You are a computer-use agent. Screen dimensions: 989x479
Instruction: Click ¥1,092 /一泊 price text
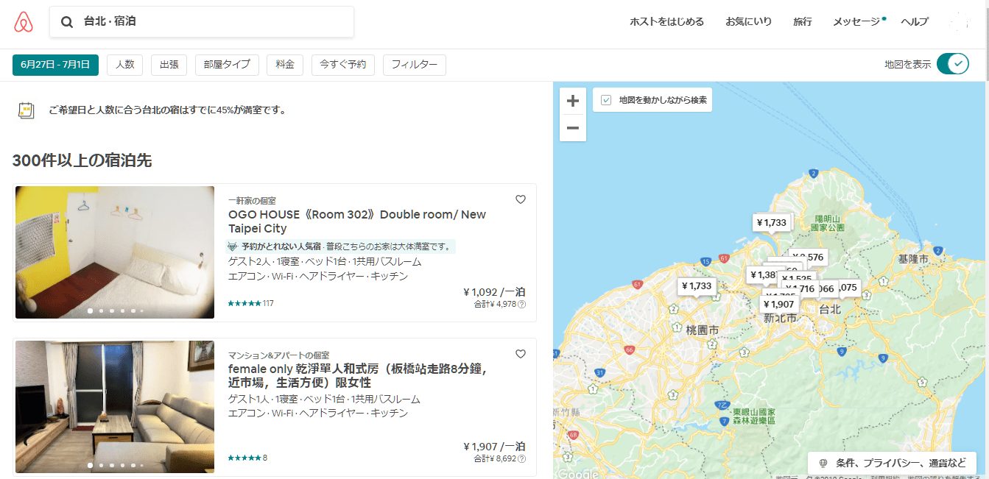(x=494, y=291)
